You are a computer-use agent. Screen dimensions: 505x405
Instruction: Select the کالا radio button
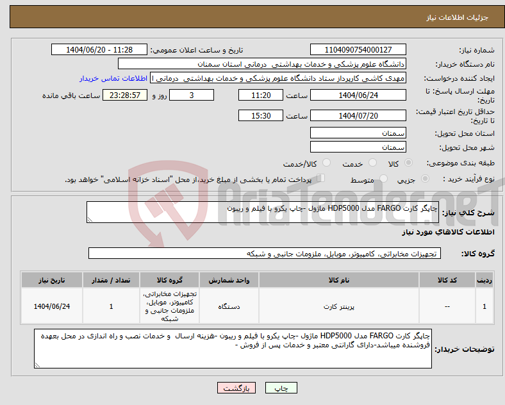408,163
